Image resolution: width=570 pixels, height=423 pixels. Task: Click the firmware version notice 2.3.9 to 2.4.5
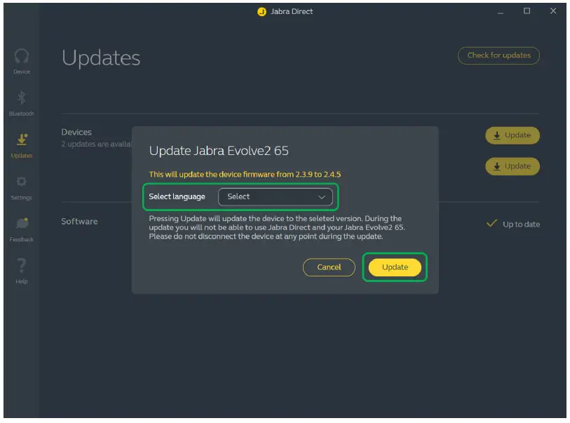pyautogui.click(x=245, y=175)
